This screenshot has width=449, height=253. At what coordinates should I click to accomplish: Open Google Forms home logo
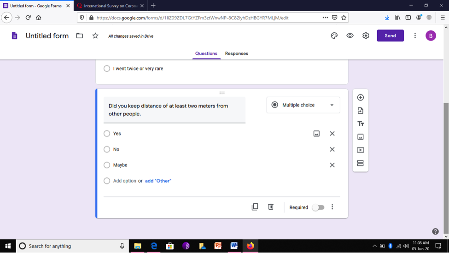(14, 36)
